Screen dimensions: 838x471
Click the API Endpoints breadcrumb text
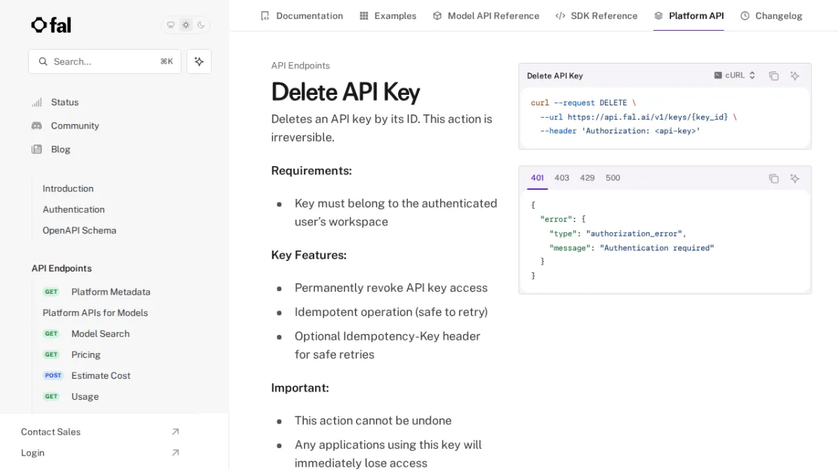click(x=300, y=66)
